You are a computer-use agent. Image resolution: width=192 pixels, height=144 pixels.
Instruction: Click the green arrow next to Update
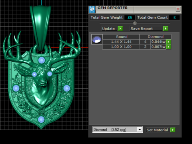pyautogui.click(x=120, y=28)
